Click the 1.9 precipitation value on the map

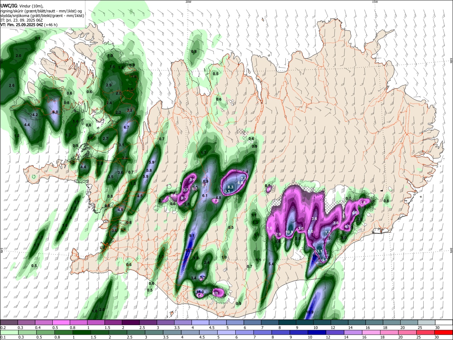pos(196,258)
